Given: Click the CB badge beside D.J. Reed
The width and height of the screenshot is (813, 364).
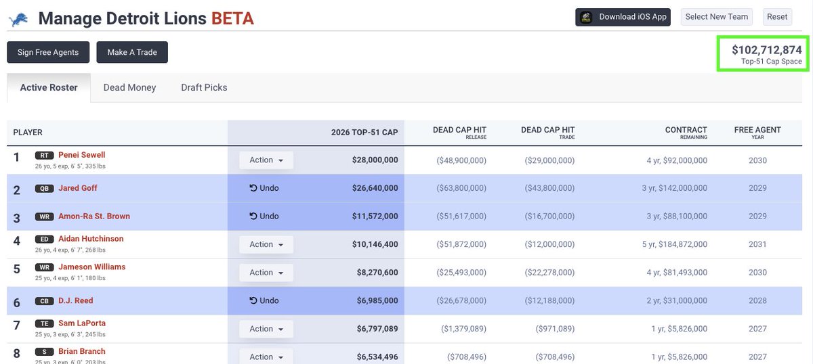Looking at the screenshot, I should 45,301.
